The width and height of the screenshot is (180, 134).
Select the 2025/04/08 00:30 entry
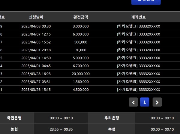click(x=36, y=26)
